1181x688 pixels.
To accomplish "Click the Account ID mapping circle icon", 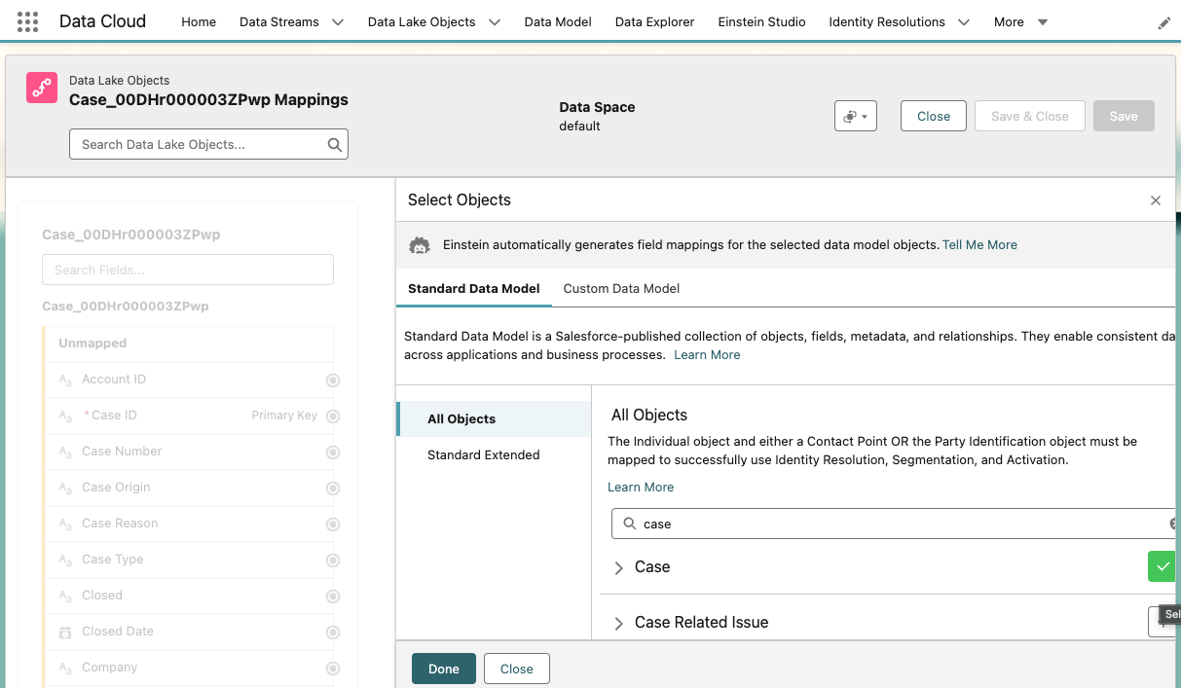I will [333, 380].
